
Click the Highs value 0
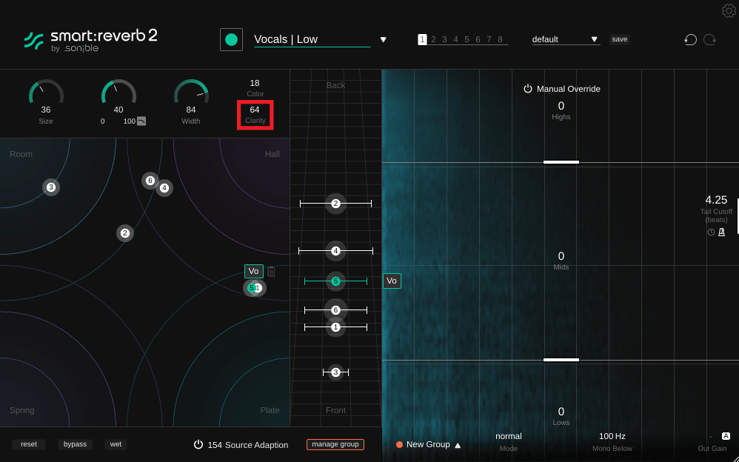(561, 106)
